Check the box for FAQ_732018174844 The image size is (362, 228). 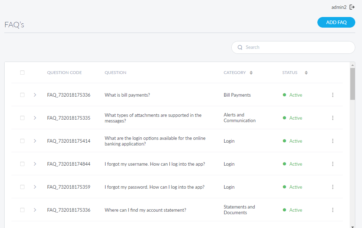pyautogui.click(x=22, y=164)
